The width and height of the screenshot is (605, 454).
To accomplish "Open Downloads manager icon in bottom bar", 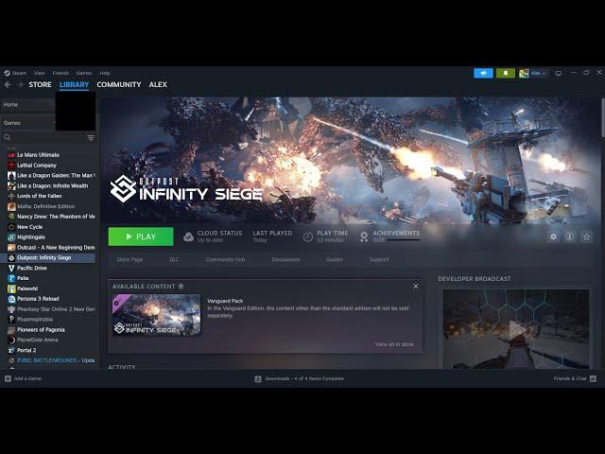I will pyautogui.click(x=258, y=379).
